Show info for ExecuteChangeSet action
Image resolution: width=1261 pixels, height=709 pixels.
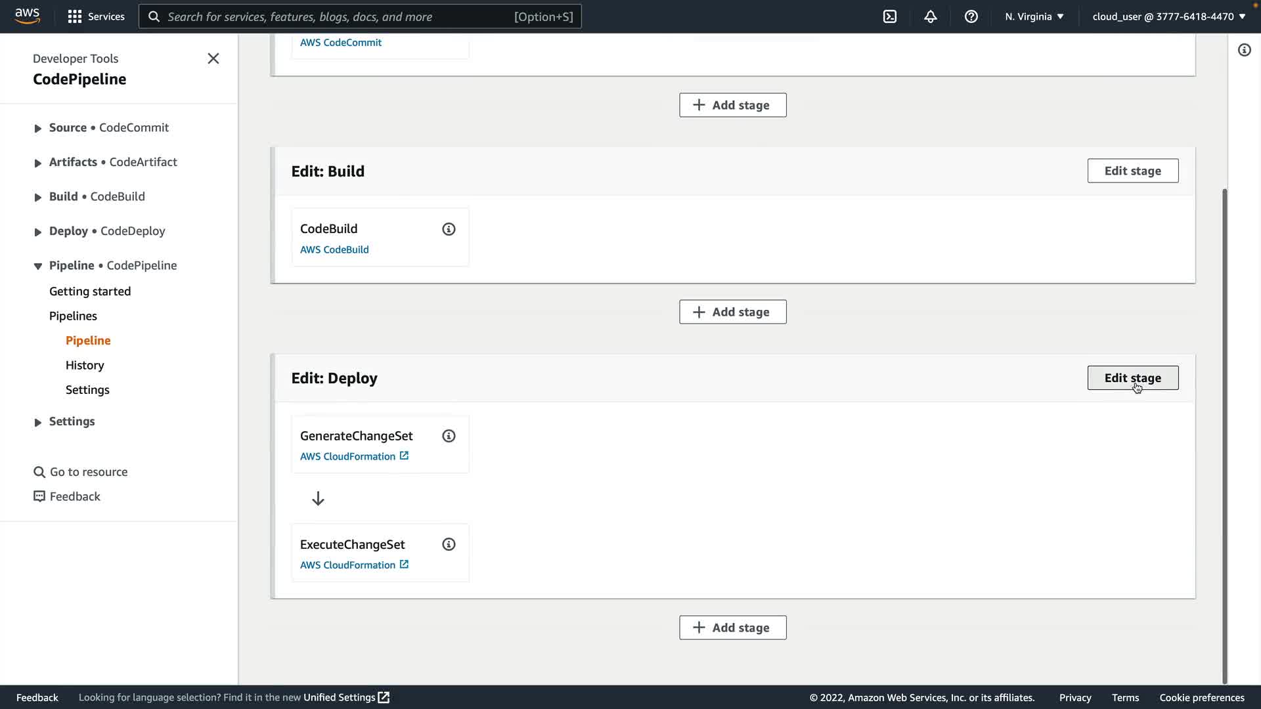pos(449,544)
